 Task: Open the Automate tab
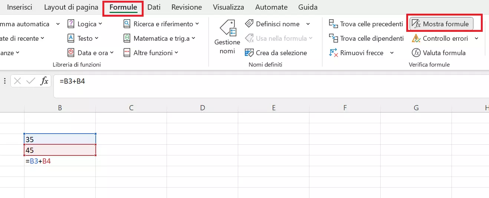point(271,7)
